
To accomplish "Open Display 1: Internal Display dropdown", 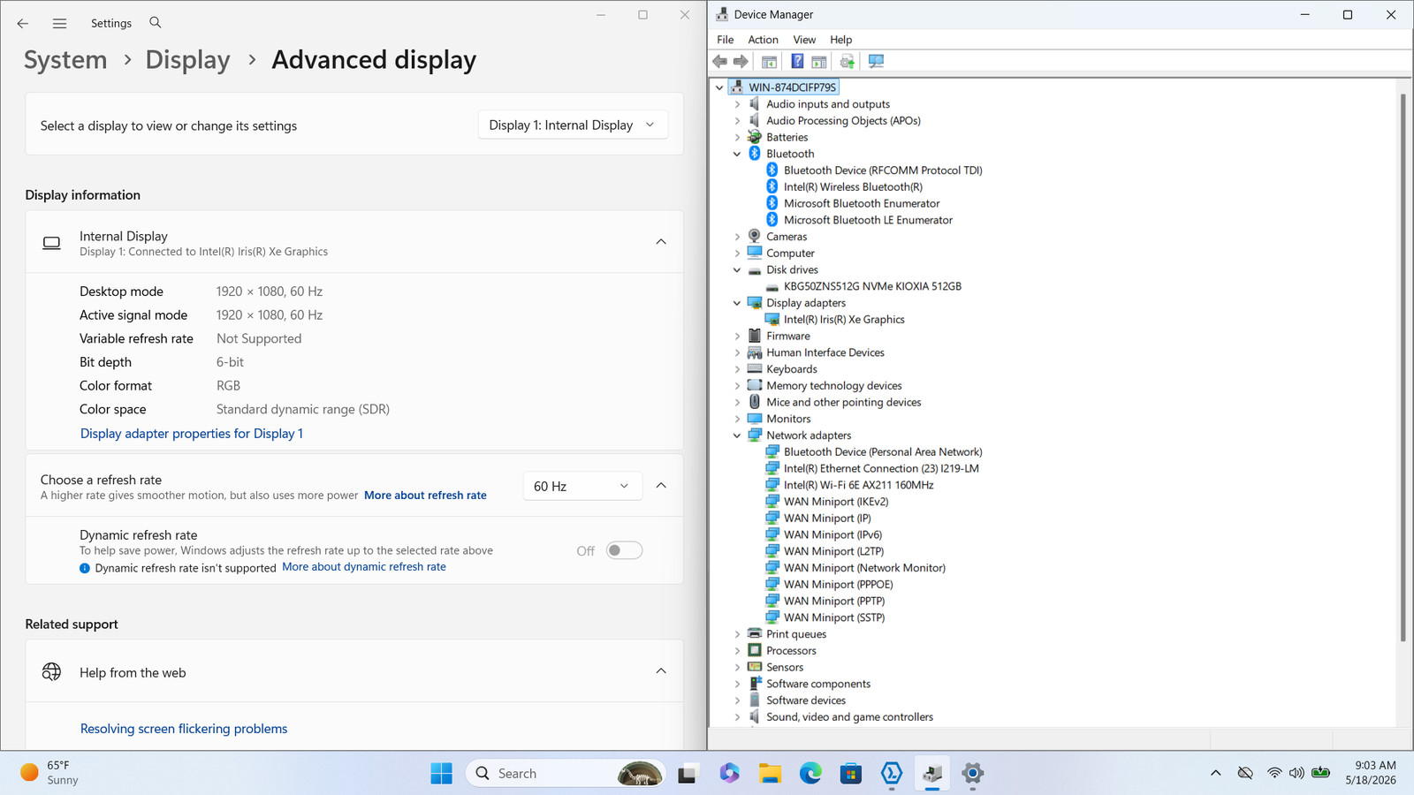I will coord(573,125).
